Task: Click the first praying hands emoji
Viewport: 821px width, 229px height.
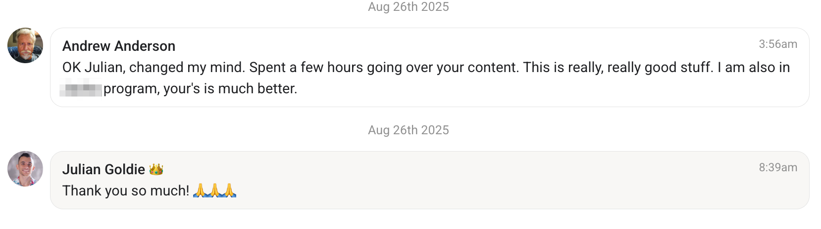Action: (x=200, y=191)
